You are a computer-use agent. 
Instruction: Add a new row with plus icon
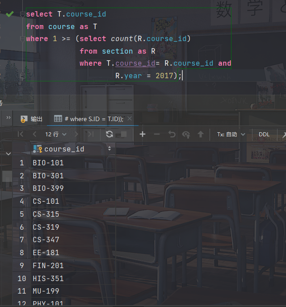pyautogui.click(x=143, y=135)
